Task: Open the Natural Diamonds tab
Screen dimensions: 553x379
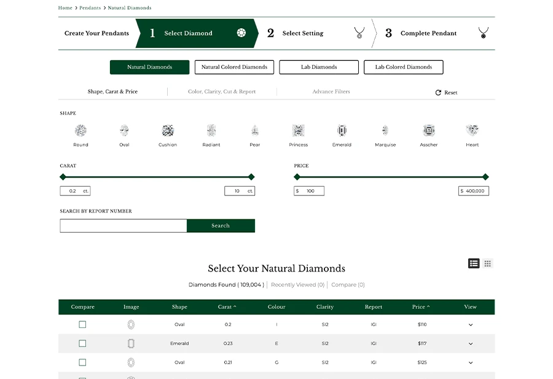Action: click(x=149, y=67)
